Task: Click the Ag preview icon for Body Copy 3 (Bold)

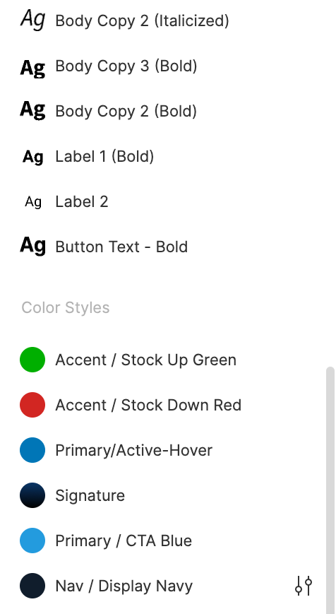Action: pos(33,67)
